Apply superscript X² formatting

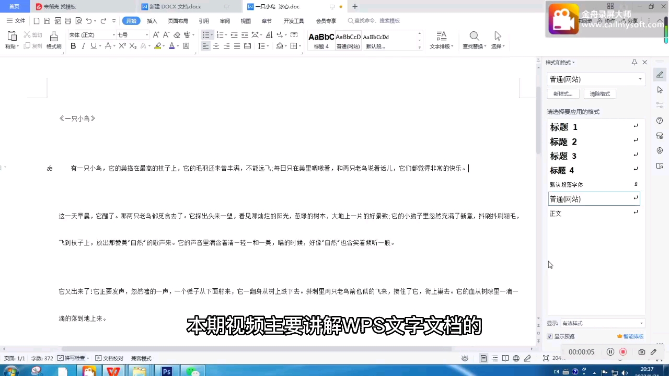click(122, 46)
